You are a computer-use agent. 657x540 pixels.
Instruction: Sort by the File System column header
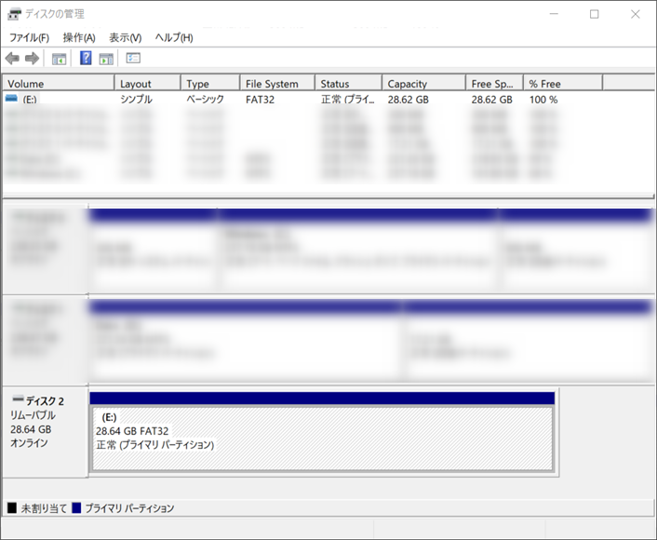[277, 84]
